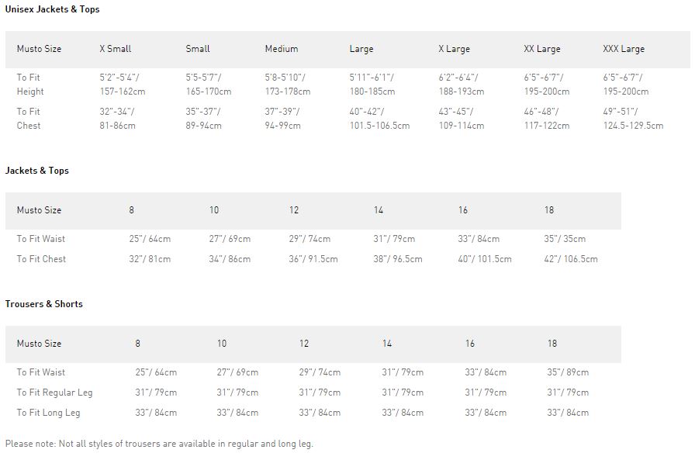Screen dimensions: 695x460
Task: Select the X Small column header
Action: (x=116, y=49)
